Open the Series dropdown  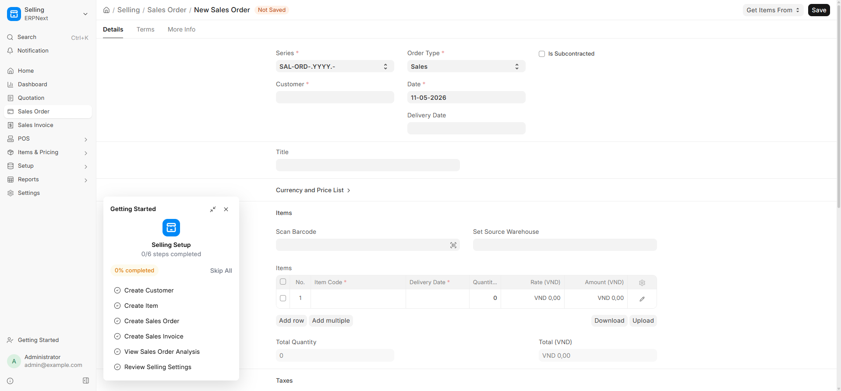click(x=335, y=67)
